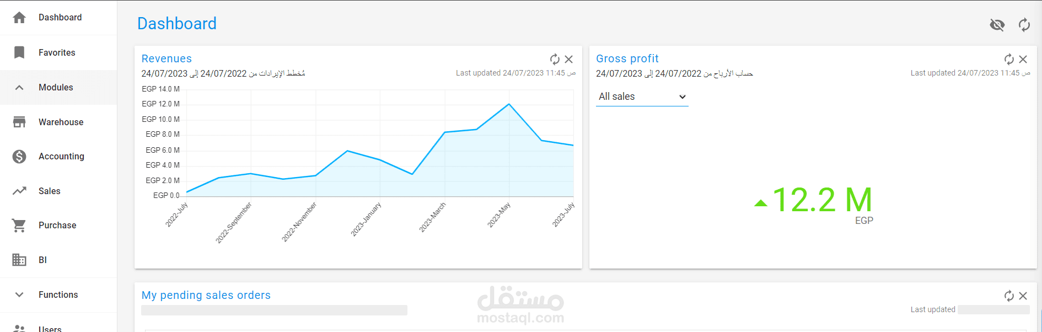
Task: Click the Revenues widget title
Action: (166, 58)
